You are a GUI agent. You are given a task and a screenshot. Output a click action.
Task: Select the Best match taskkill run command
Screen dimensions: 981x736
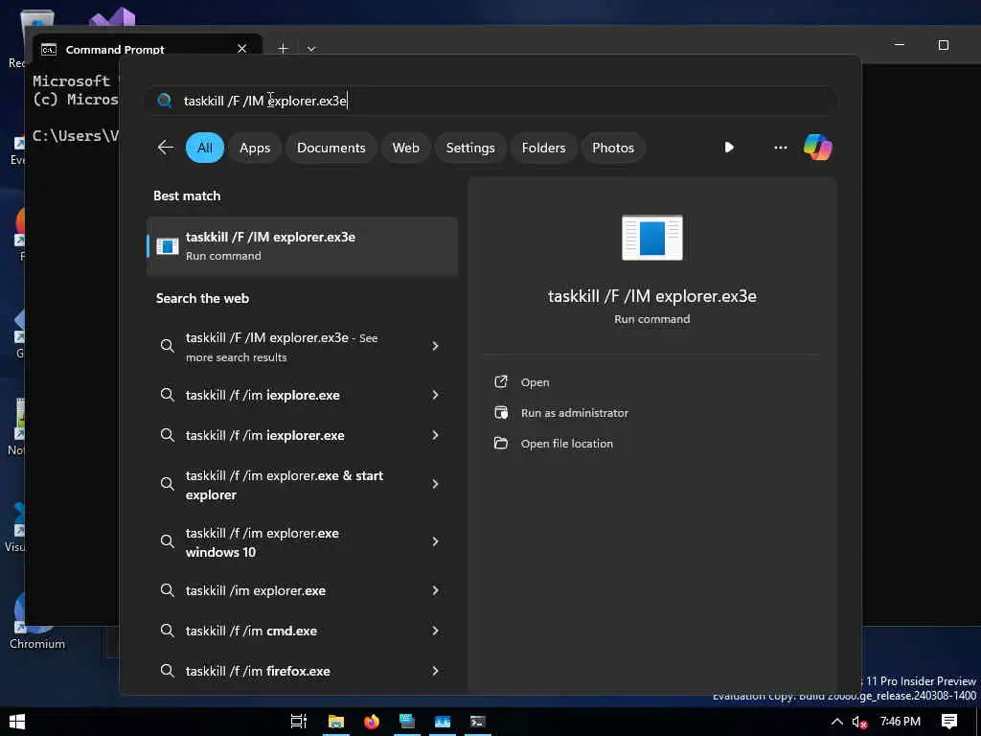(302, 246)
